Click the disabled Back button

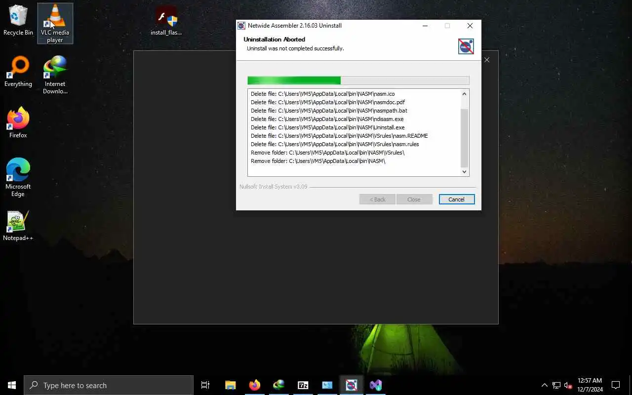point(377,199)
